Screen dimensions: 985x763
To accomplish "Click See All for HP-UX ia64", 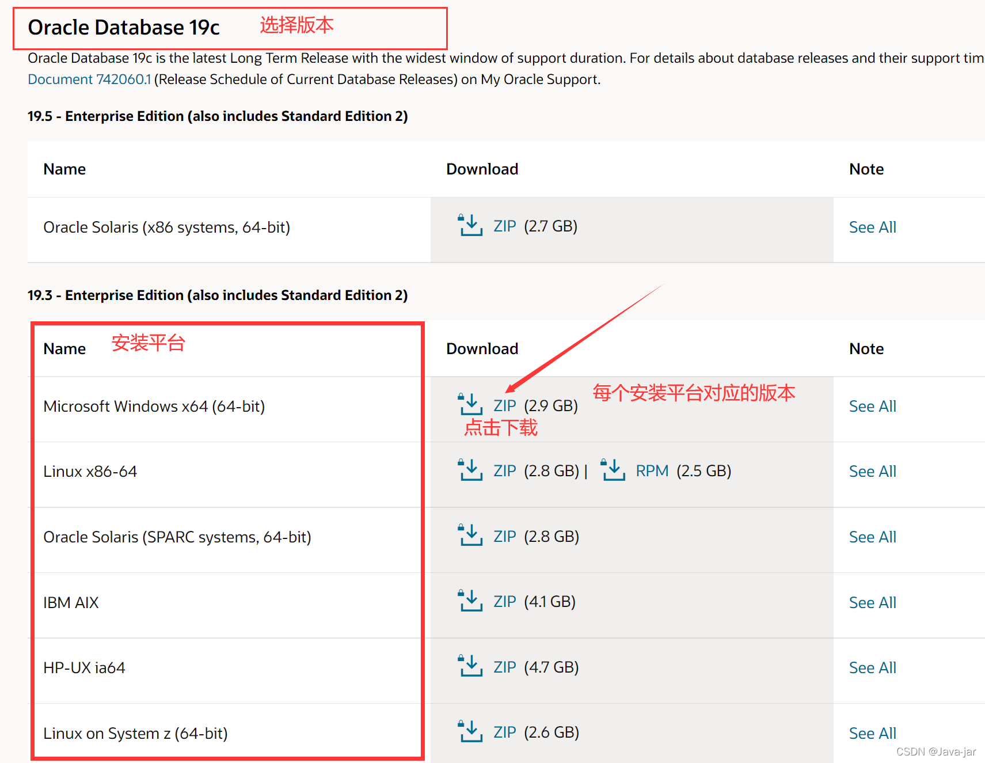I will pos(872,667).
